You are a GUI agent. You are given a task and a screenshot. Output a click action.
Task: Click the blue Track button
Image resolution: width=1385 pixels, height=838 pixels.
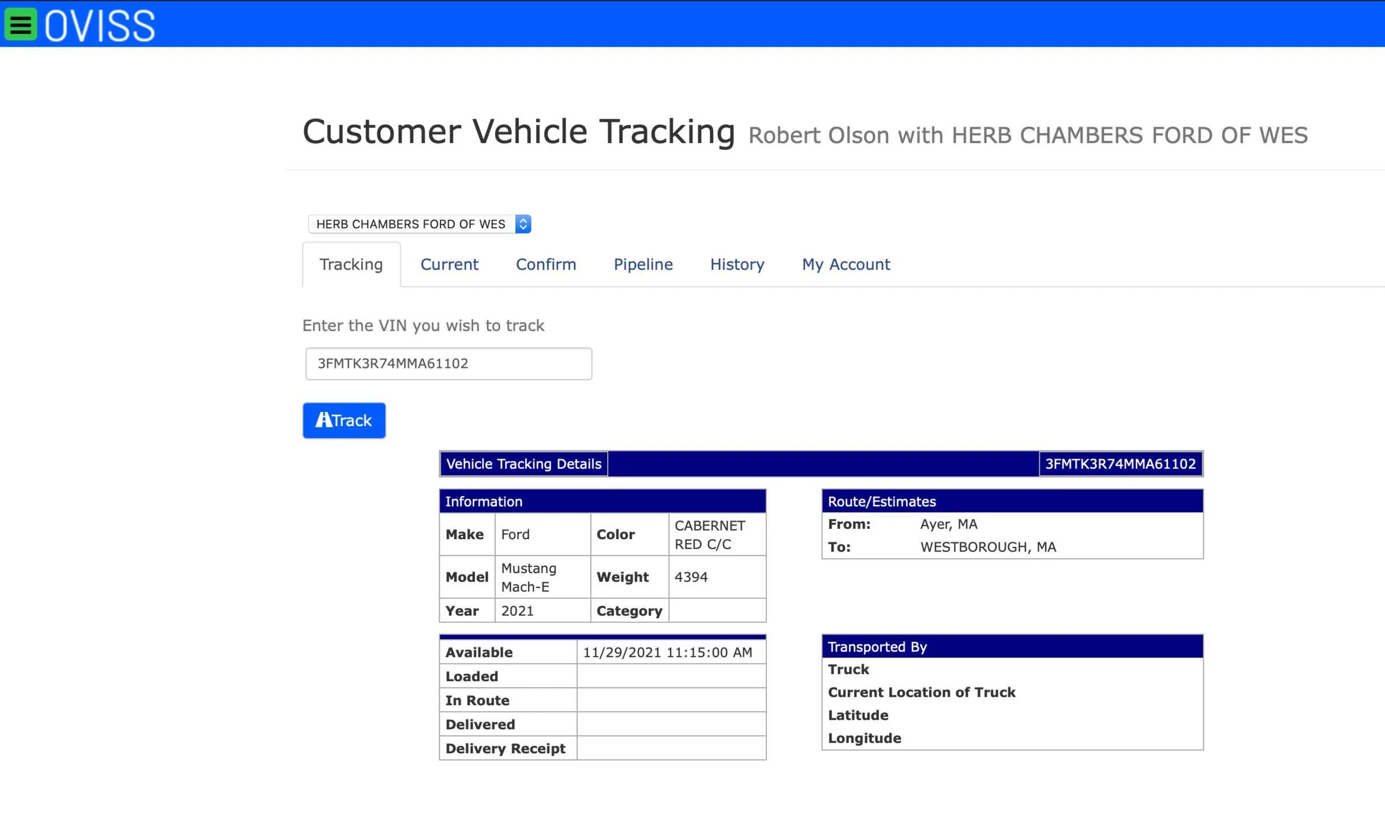tap(344, 420)
